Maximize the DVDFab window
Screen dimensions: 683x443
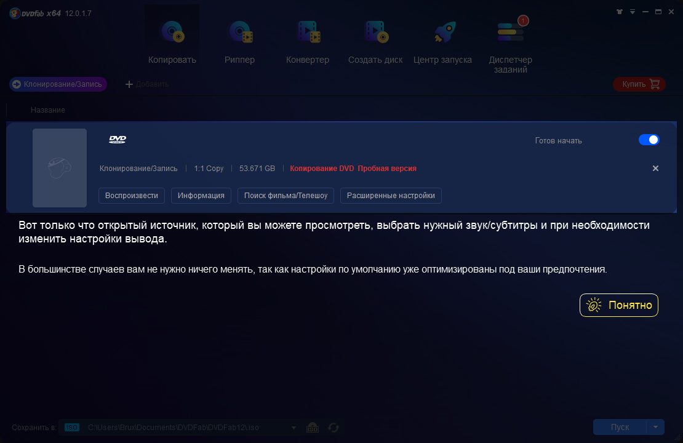[658, 12]
